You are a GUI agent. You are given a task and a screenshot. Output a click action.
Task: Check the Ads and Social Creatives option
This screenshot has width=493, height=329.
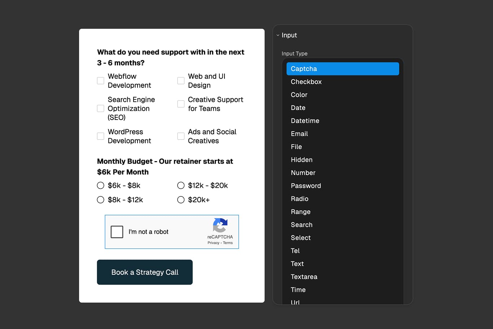click(180, 136)
